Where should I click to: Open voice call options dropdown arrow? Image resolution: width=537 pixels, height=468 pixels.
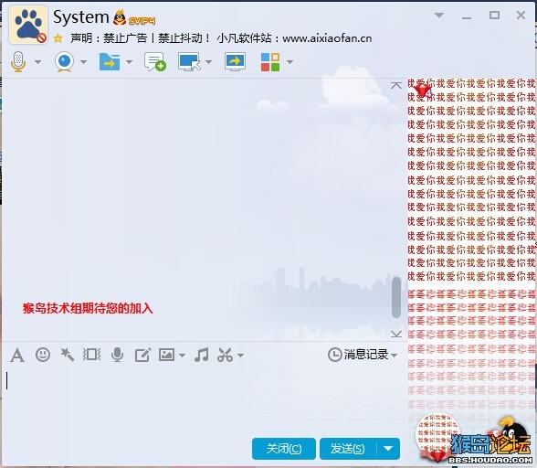point(38,62)
